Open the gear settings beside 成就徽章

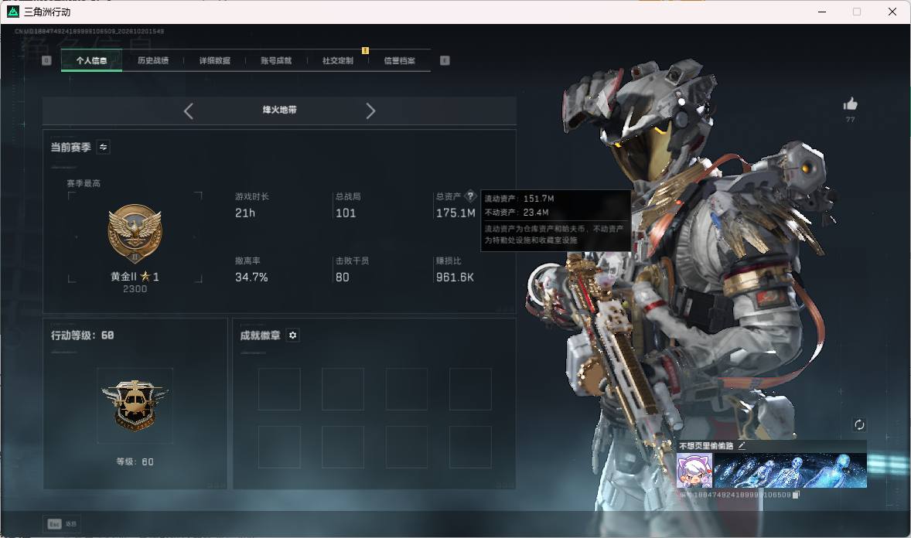(293, 335)
